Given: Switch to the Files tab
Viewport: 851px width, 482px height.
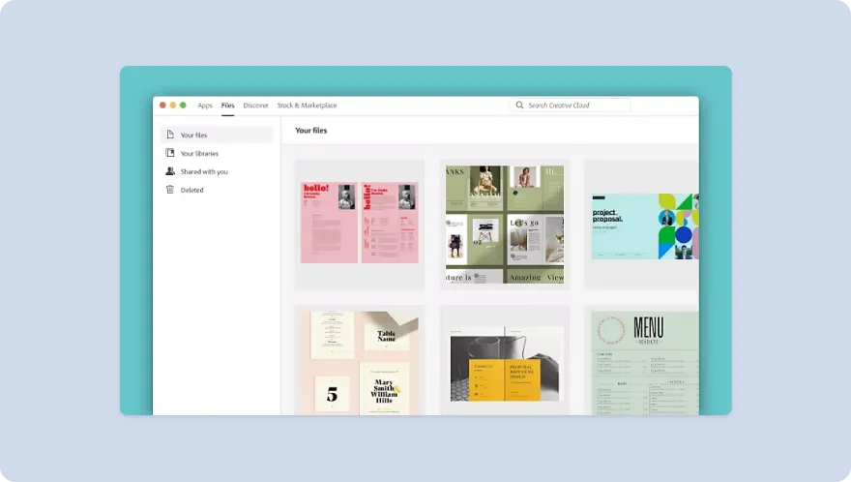Looking at the screenshot, I should click(228, 105).
